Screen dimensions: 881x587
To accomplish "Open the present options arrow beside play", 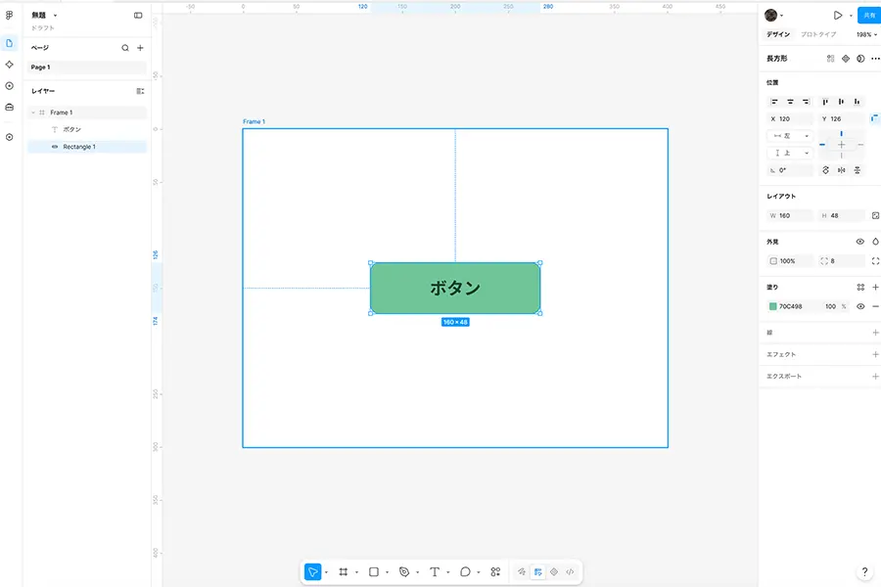I will point(851,16).
